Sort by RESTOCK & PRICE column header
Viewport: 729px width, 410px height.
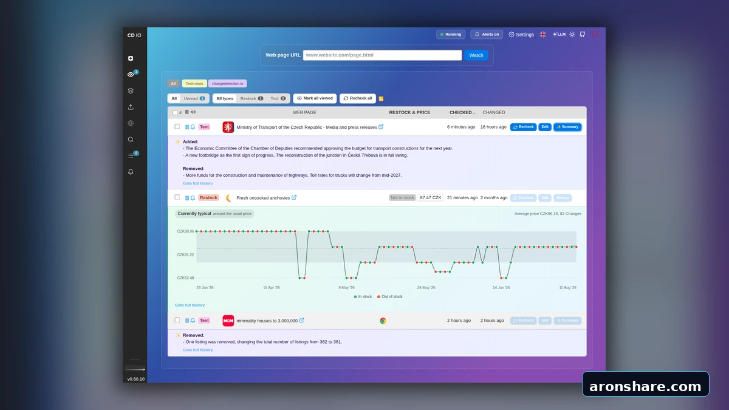pyautogui.click(x=409, y=112)
